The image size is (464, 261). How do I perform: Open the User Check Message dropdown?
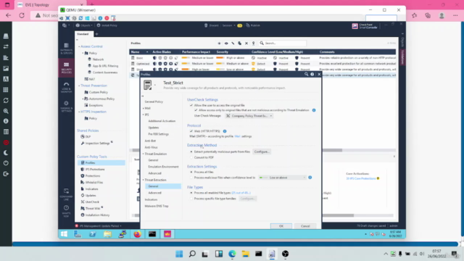tap(249, 116)
